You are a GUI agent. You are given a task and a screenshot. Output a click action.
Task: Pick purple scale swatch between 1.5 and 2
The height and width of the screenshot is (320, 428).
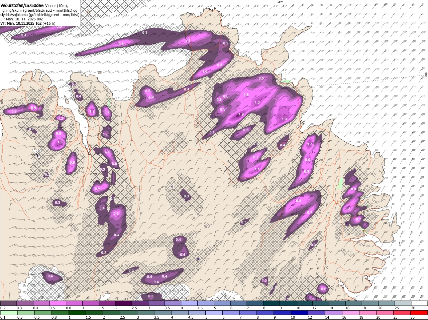[107, 303]
